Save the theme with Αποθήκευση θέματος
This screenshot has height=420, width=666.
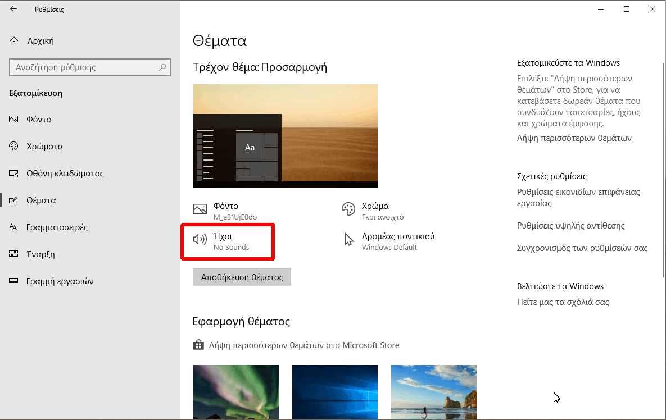[242, 277]
